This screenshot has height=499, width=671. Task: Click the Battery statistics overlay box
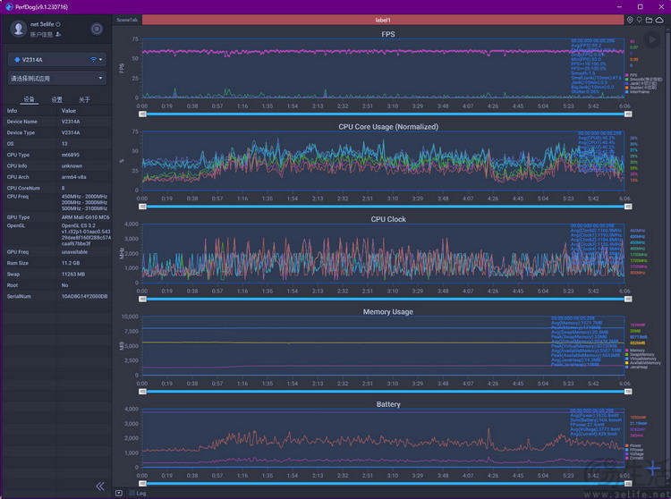598,422
